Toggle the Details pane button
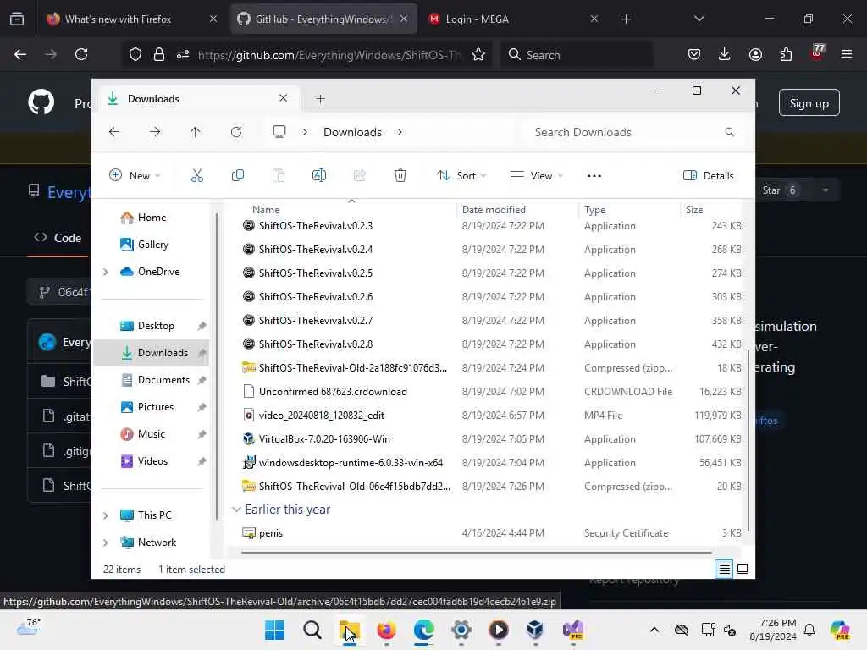This screenshot has width=867, height=650. [x=709, y=176]
